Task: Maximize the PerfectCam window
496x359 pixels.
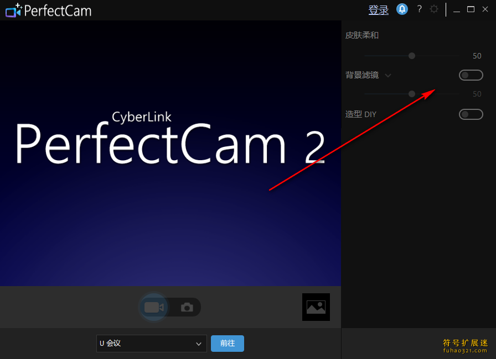Action: (471, 9)
